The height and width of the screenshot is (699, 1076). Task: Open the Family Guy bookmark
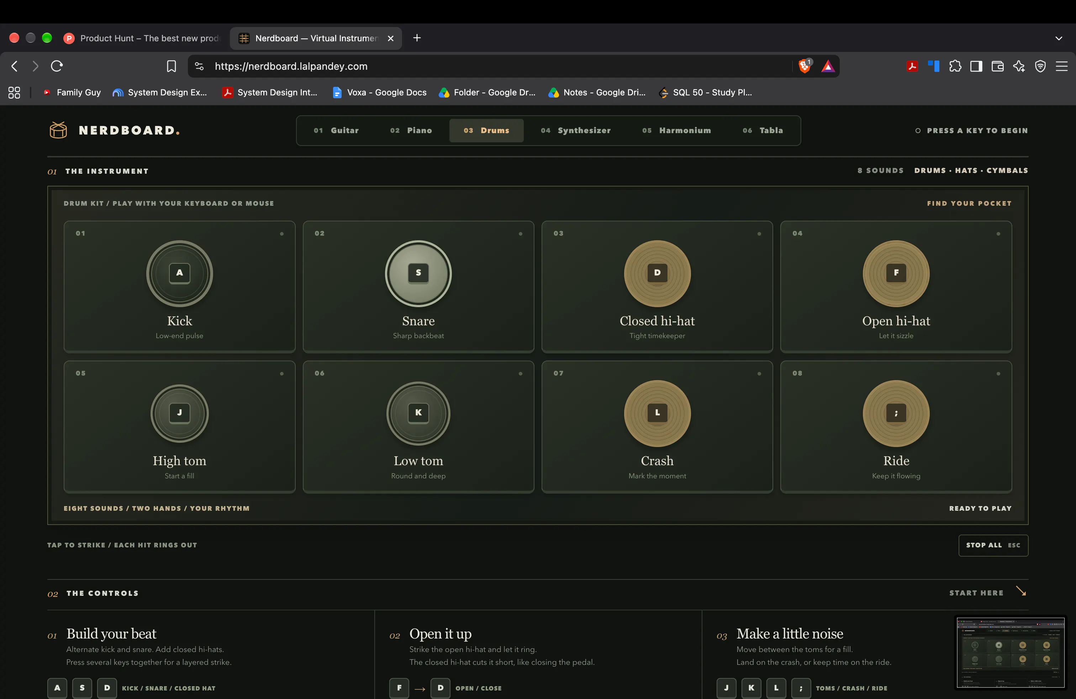click(72, 92)
